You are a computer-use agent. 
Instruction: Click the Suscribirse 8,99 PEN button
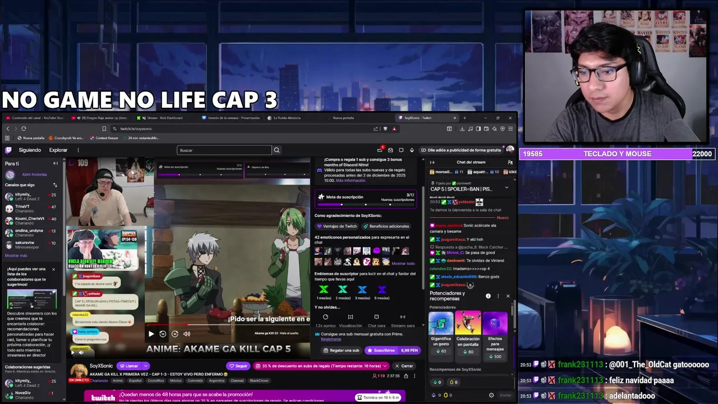click(x=393, y=350)
